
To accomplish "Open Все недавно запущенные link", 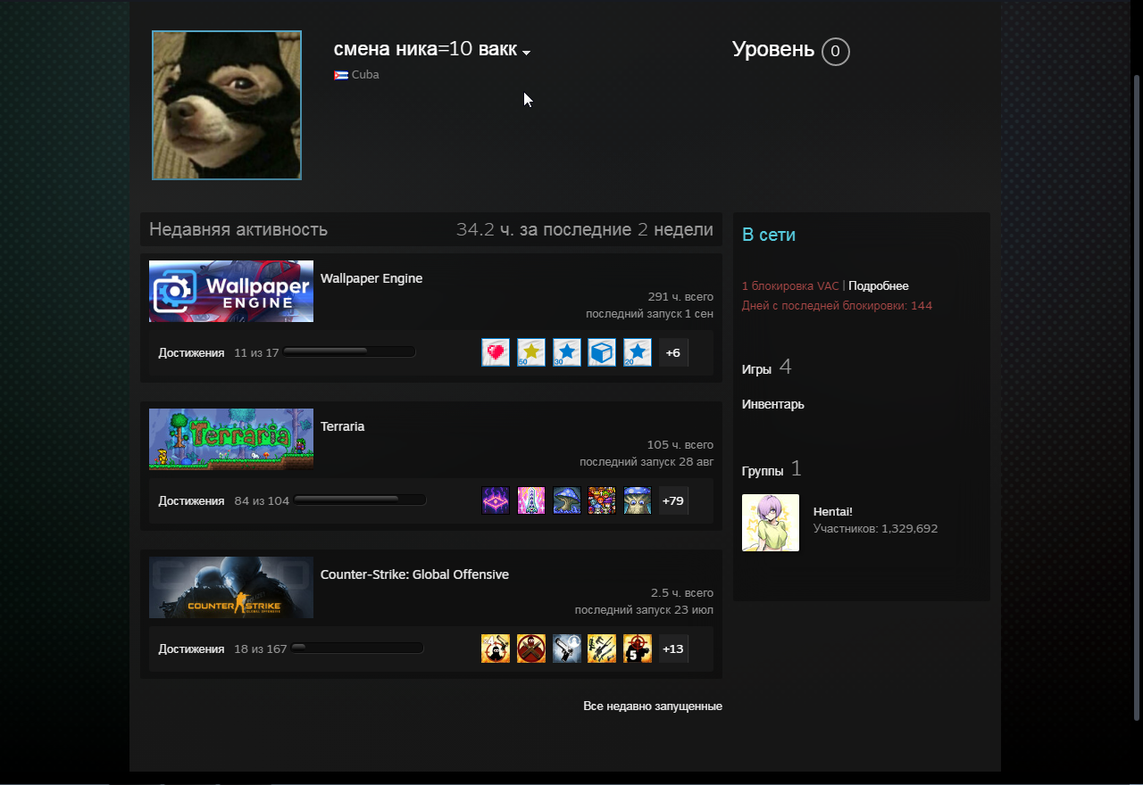I will (x=653, y=706).
